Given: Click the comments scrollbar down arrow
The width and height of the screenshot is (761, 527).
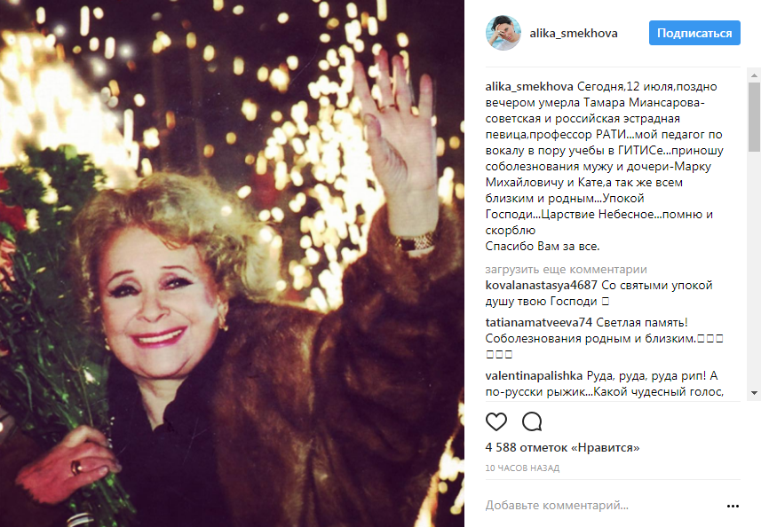Looking at the screenshot, I should click(754, 393).
